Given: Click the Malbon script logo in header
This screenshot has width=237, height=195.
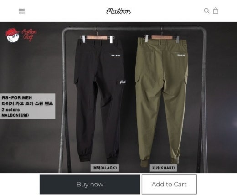Looking at the screenshot, I should (118, 11).
